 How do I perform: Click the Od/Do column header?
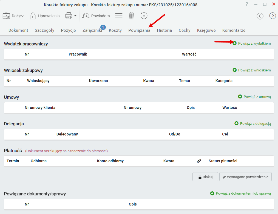(175, 134)
